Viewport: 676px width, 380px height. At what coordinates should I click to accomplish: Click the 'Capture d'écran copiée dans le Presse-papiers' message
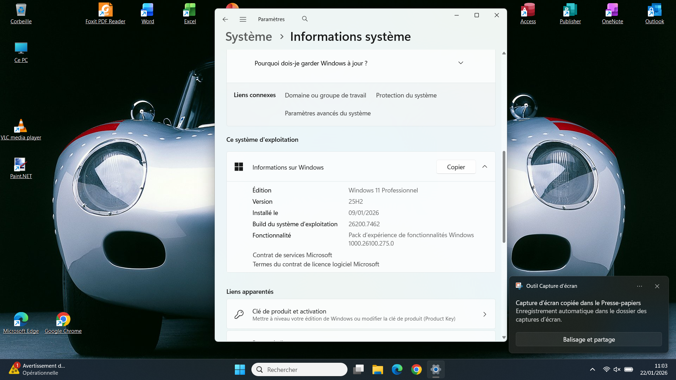click(x=578, y=303)
